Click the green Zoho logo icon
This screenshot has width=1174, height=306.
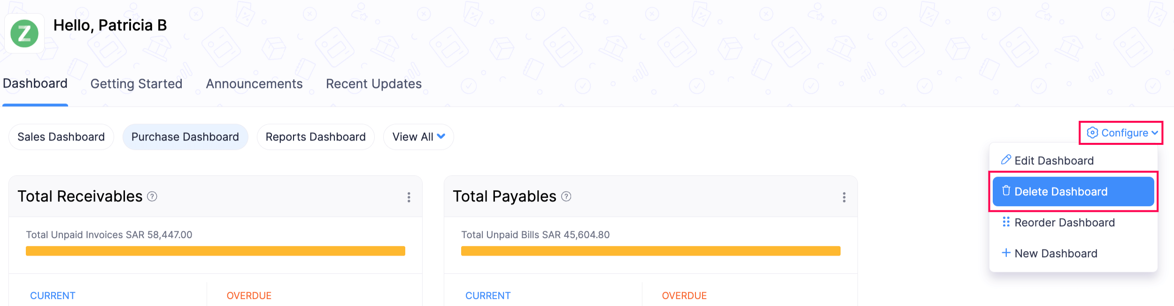[24, 32]
